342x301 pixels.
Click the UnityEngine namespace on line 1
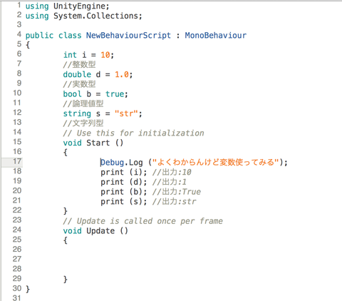(79, 6)
